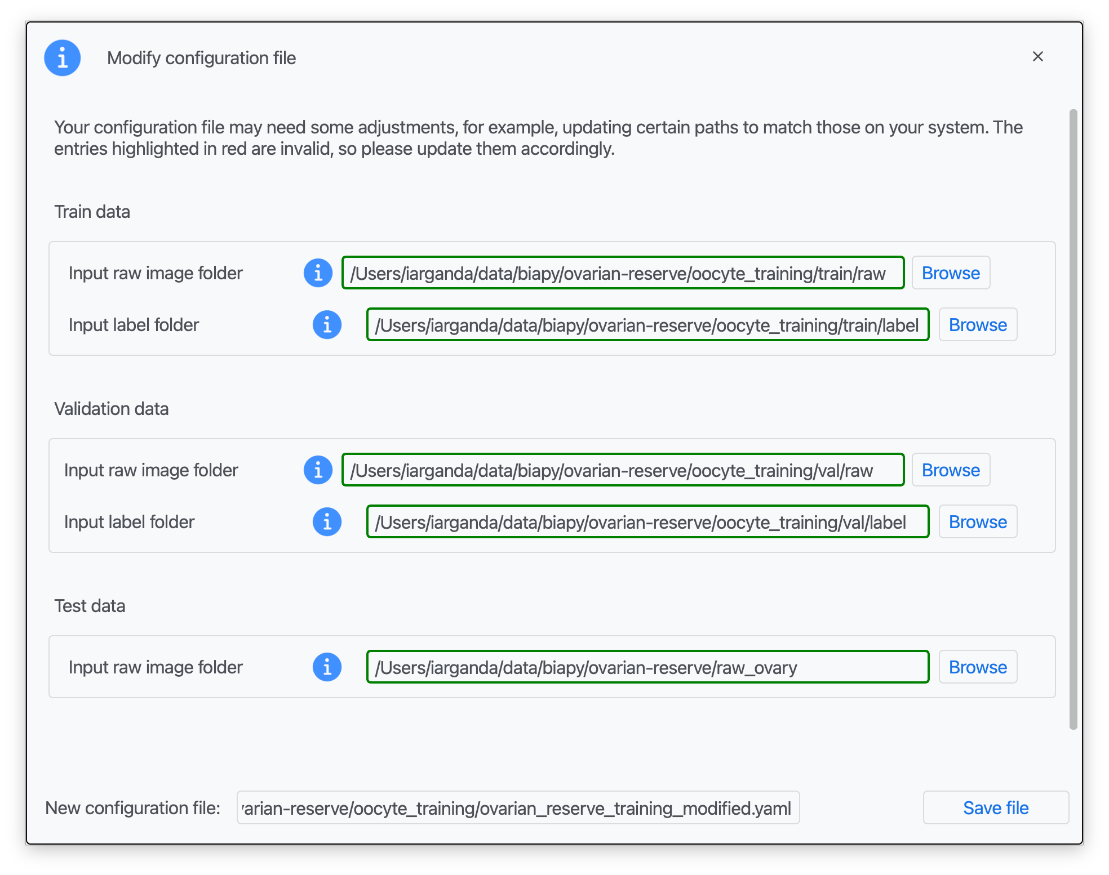Browse for Validation raw image folder
This screenshot has height=875, width=1109.
[951, 470]
